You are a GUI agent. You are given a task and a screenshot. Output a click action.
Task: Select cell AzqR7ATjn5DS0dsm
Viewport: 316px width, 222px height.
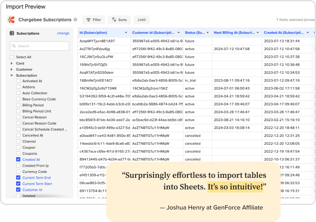tap(104, 73)
